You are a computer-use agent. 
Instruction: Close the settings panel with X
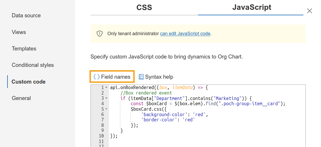pos(309,11)
